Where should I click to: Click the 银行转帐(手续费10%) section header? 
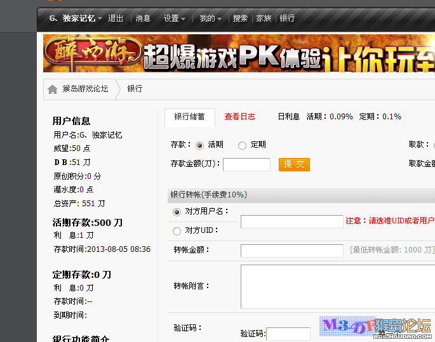301,195
